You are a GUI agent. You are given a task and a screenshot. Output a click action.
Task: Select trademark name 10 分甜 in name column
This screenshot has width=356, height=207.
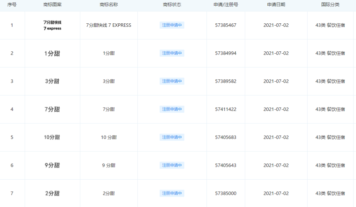point(109,137)
